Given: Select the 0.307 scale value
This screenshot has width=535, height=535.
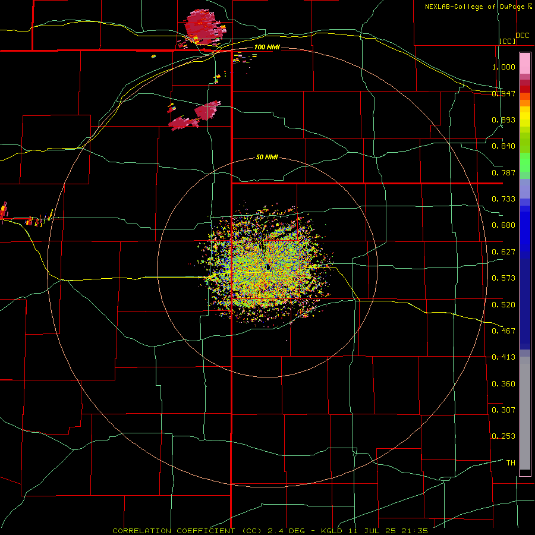Looking at the screenshot, I should click(x=503, y=410).
